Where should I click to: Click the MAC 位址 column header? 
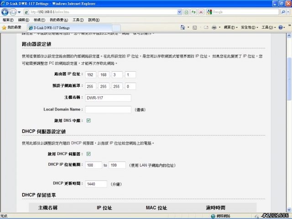point(156,208)
